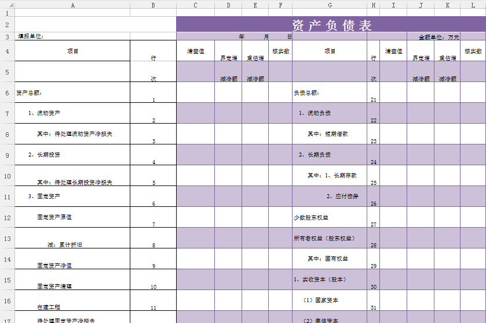Click the 所有者权益(股东权益) cell
This screenshot has width=486, height=323.
329,238
